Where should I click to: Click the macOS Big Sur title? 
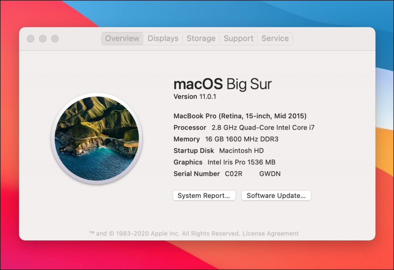pos(223,84)
